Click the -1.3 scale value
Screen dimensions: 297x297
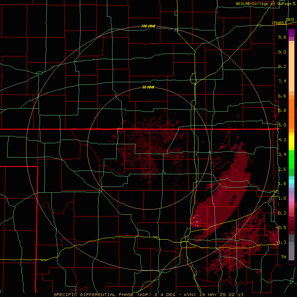(x=281, y=242)
